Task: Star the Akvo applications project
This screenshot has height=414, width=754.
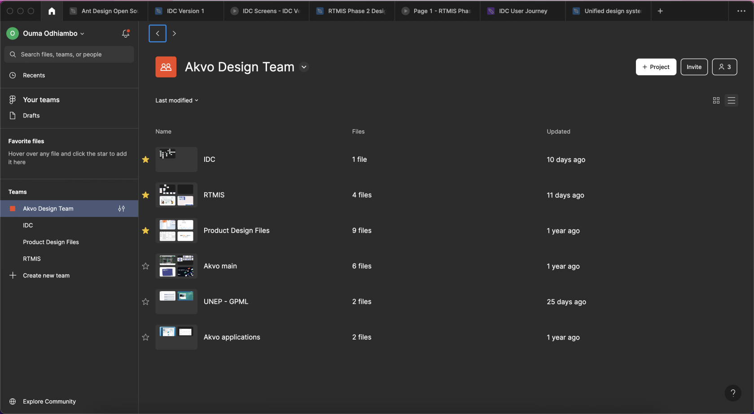Action: (145, 337)
